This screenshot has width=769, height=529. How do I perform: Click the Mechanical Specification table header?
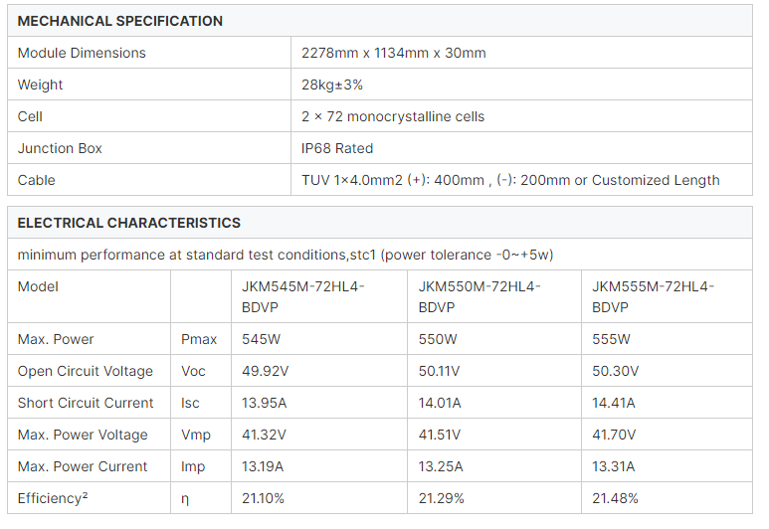click(120, 21)
